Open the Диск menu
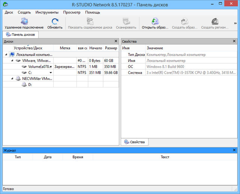This screenshot has width=240, height=194. pyautogui.click(x=9, y=12)
